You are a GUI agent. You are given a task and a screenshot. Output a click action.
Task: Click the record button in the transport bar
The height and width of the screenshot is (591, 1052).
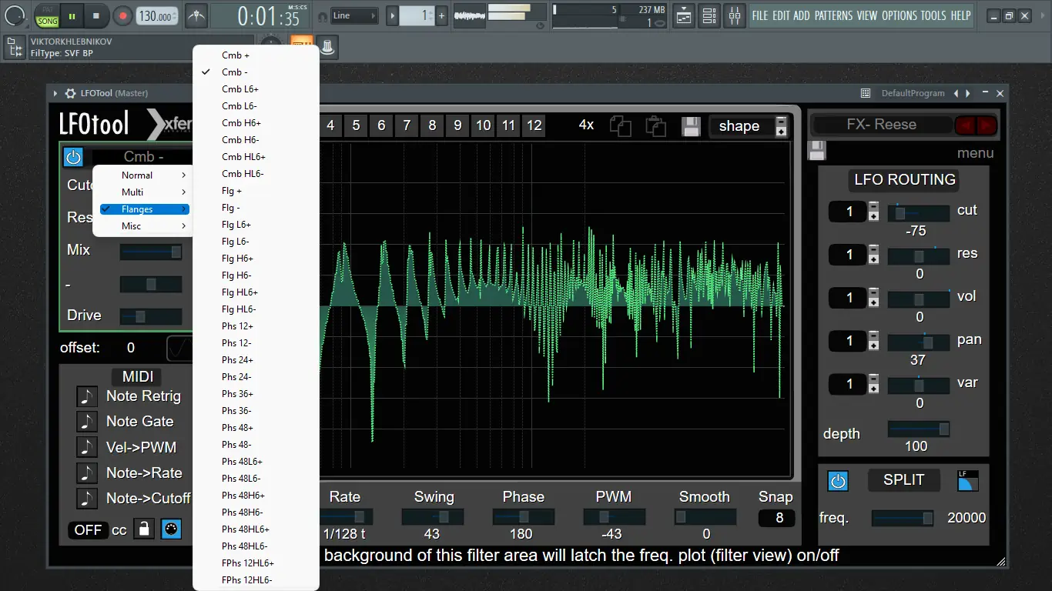(x=122, y=15)
